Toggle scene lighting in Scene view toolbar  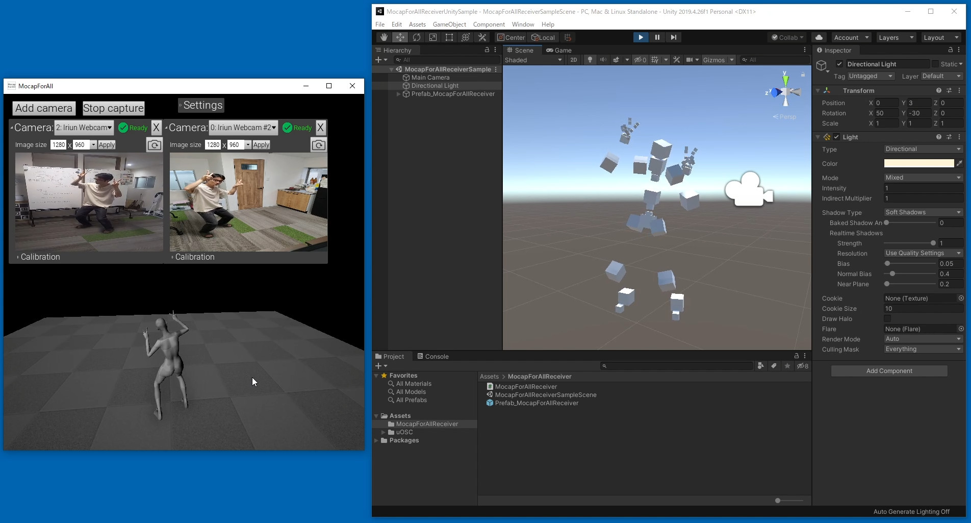pyautogui.click(x=590, y=60)
